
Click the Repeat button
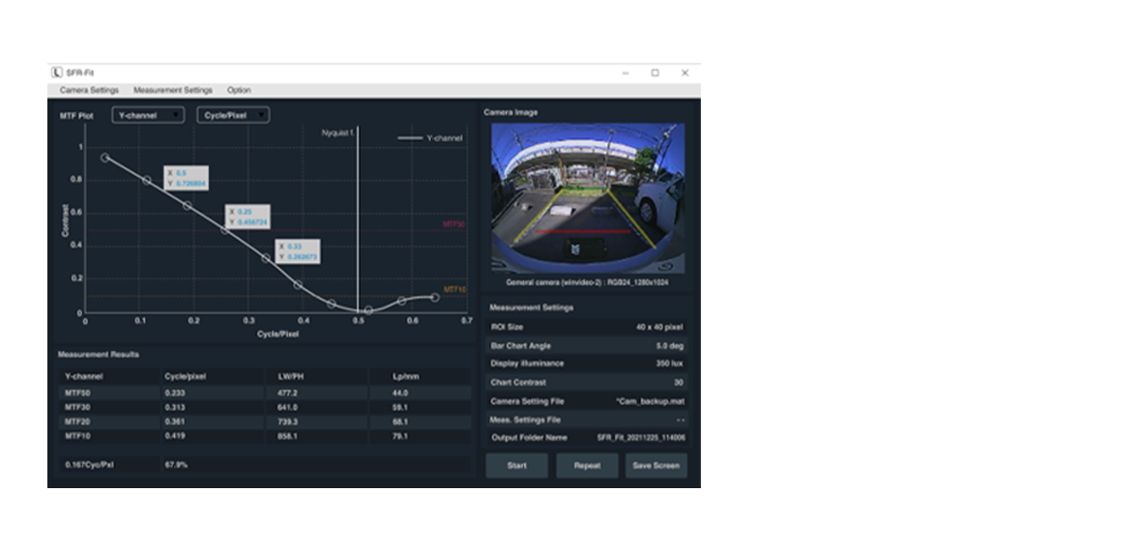click(587, 465)
